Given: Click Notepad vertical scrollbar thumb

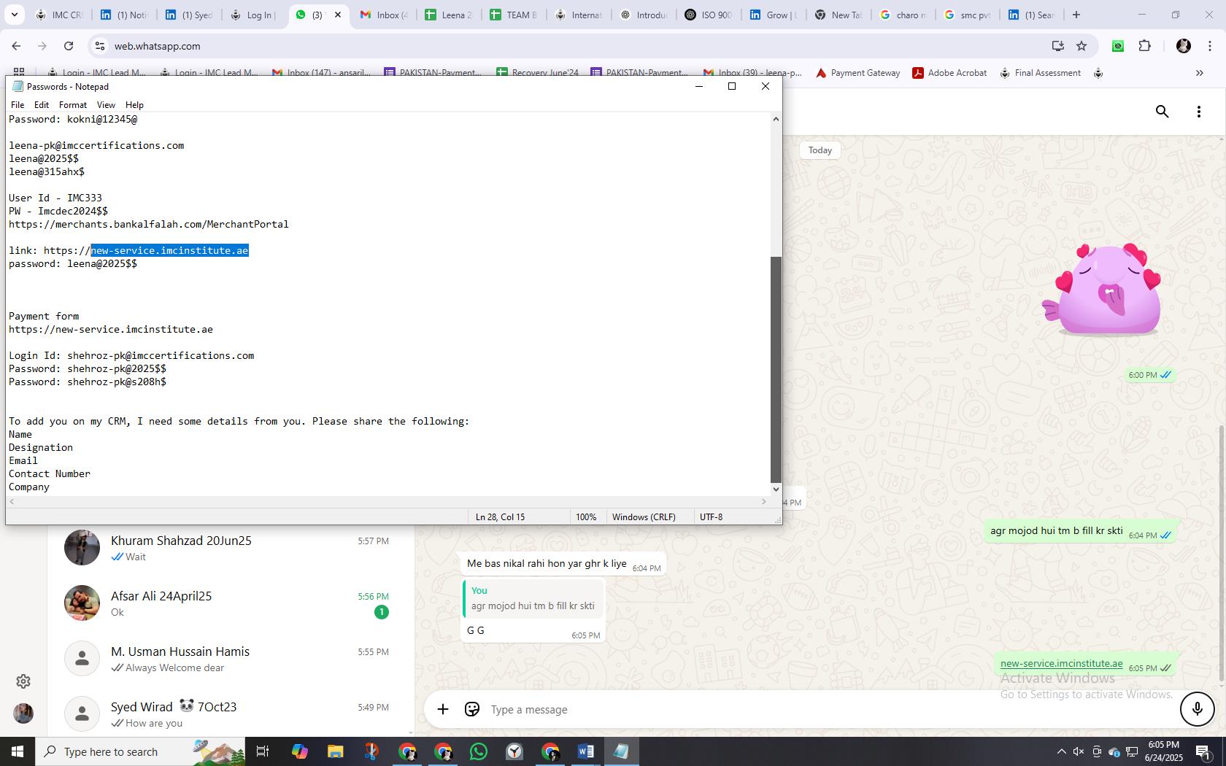Looking at the screenshot, I should [776, 369].
